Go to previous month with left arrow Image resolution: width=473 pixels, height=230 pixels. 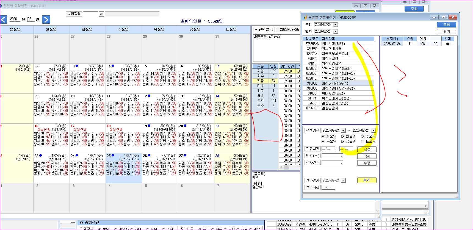click(3, 20)
